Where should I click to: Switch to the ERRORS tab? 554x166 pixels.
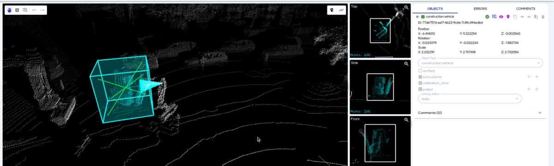480,9
